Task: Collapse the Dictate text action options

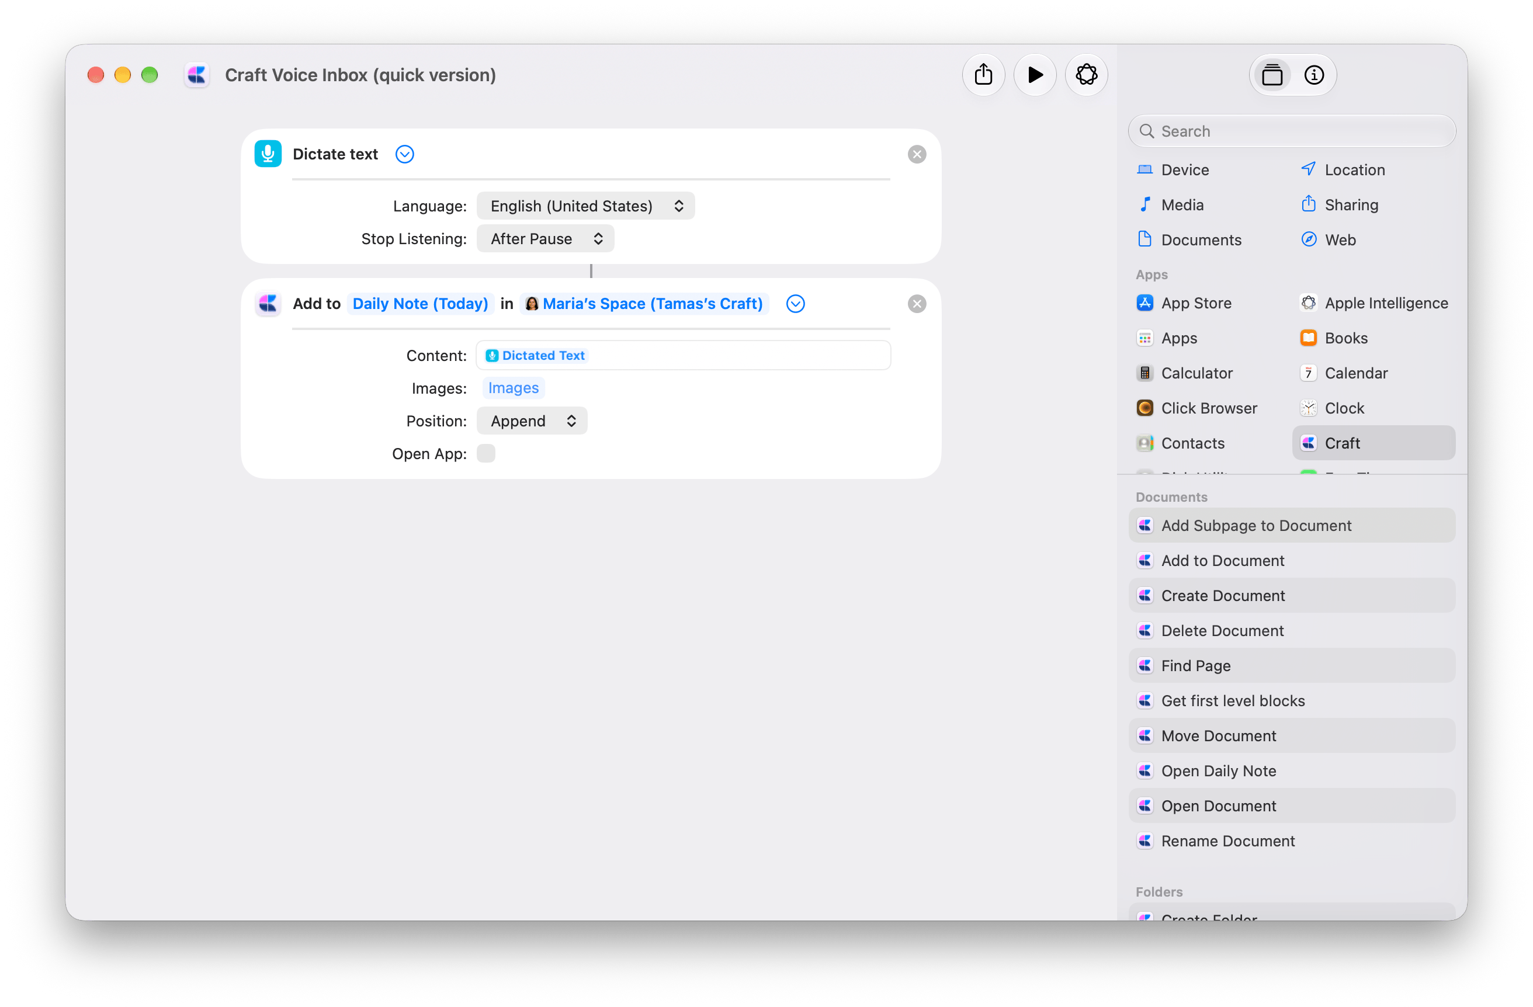Action: [x=404, y=155]
